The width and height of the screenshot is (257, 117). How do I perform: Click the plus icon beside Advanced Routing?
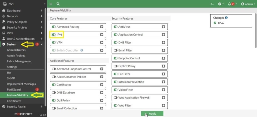tap(102, 27)
